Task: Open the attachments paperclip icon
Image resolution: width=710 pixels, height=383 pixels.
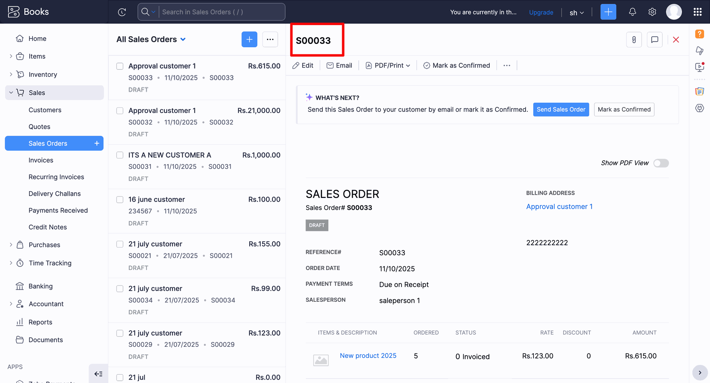Action: (x=634, y=40)
